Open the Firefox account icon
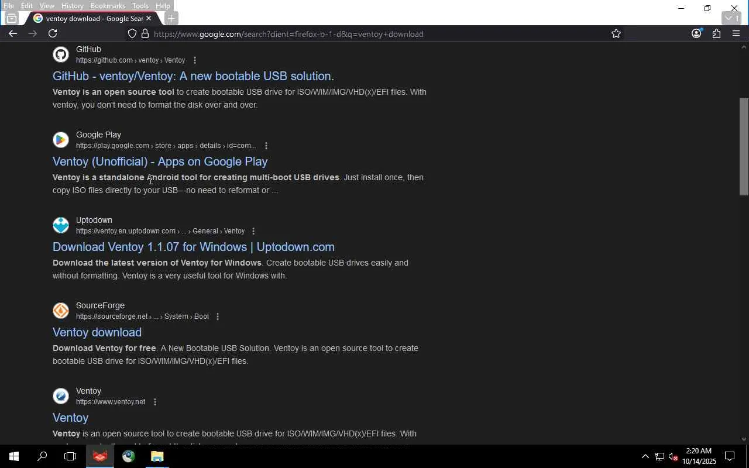This screenshot has height=468, width=749. [696, 34]
